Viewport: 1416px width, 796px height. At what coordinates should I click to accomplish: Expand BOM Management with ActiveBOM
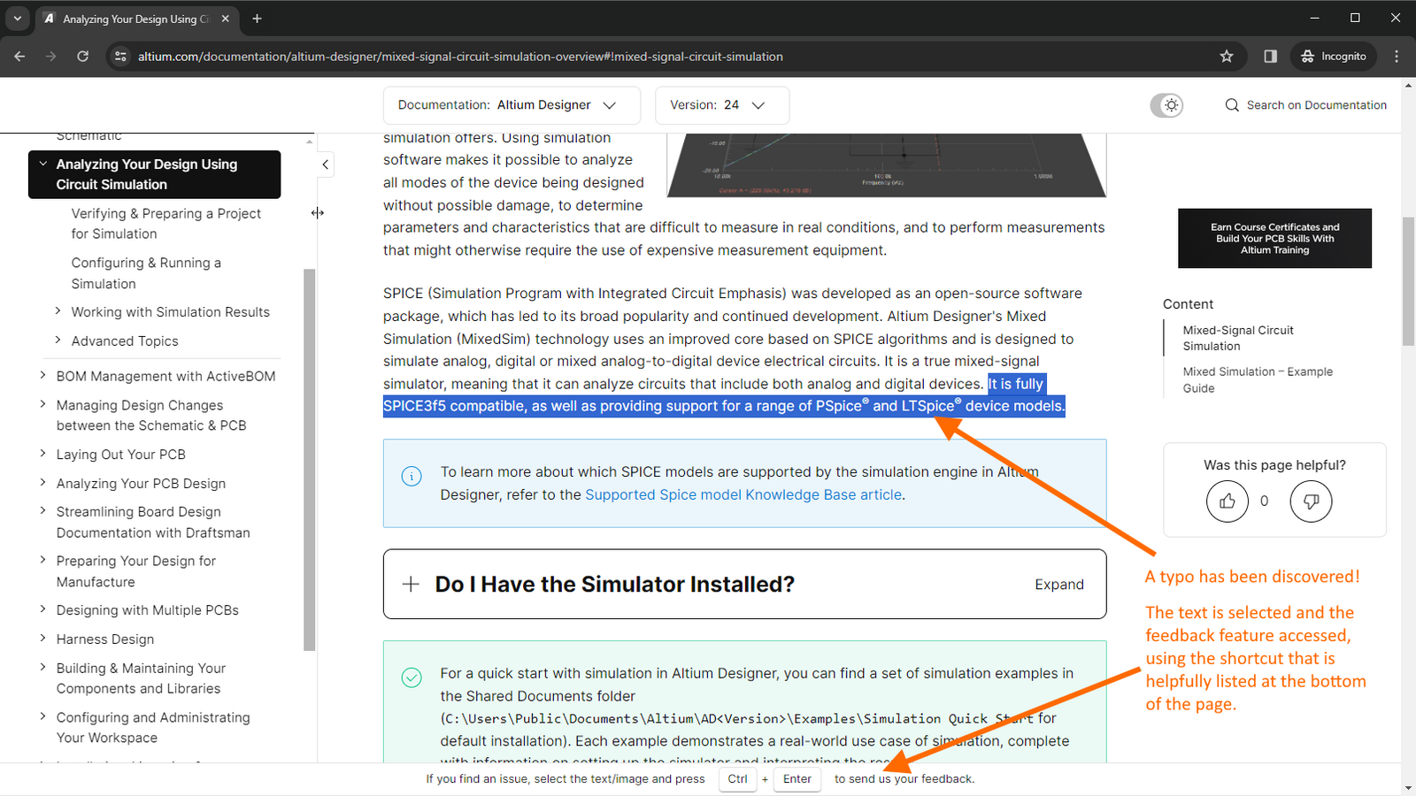[42, 376]
